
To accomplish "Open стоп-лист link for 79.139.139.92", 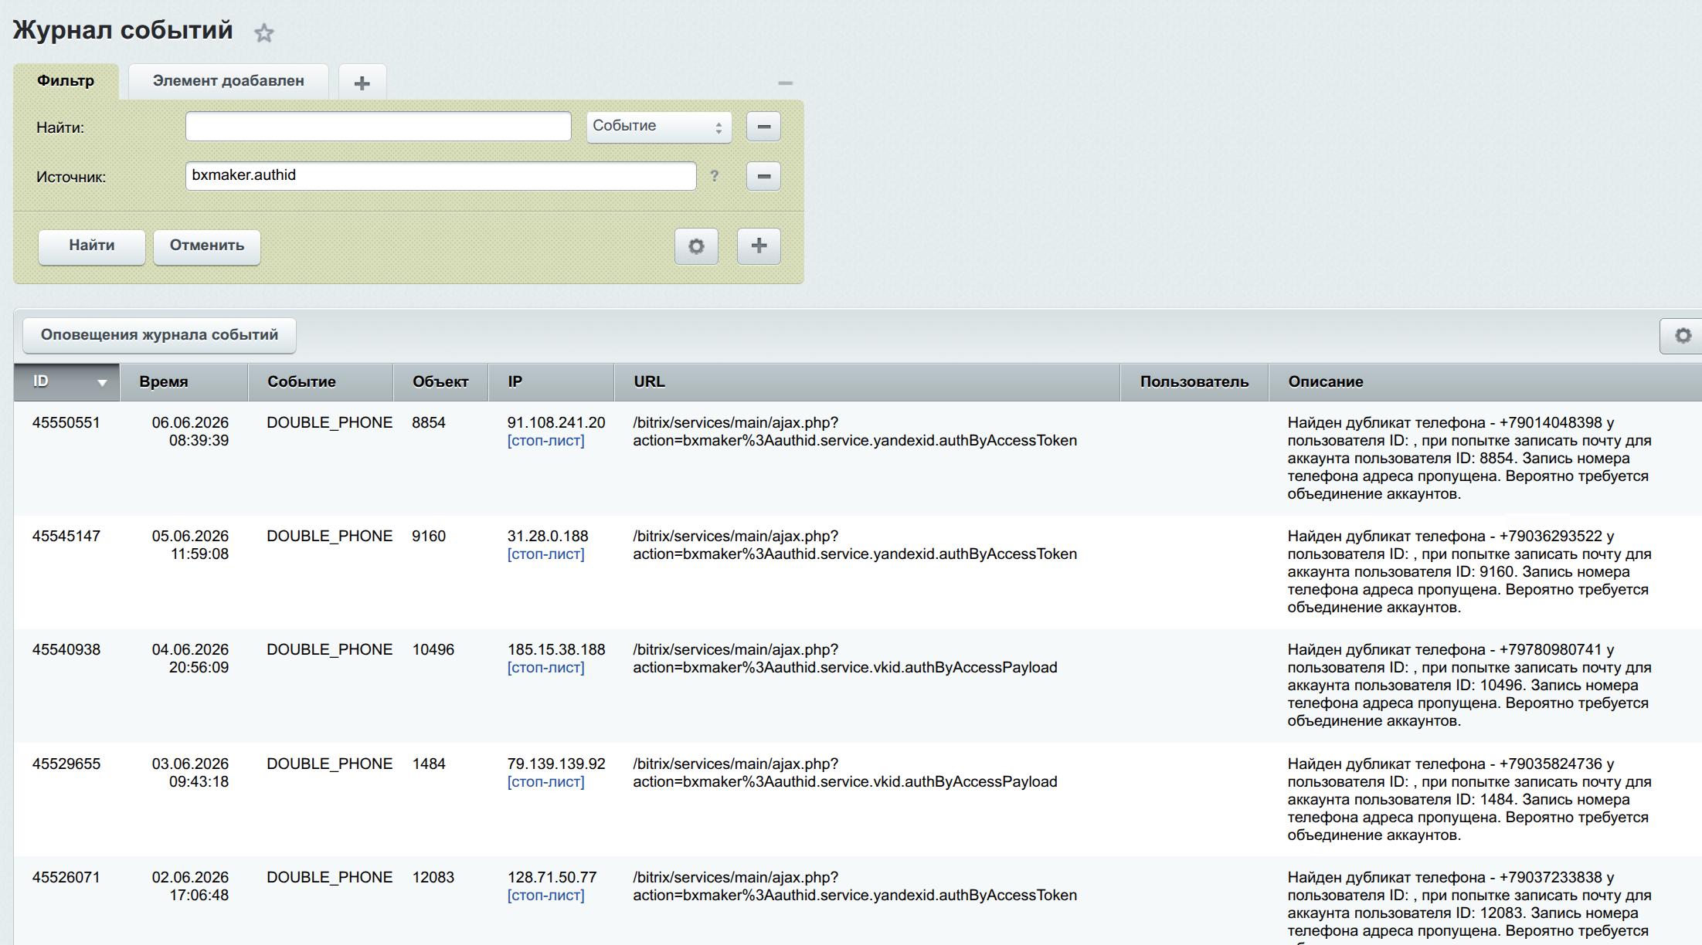I will coord(545,782).
